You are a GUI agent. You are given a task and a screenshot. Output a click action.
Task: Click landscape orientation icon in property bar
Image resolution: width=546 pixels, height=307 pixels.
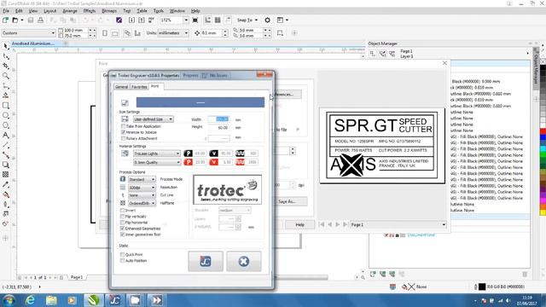[x=115, y=33]
